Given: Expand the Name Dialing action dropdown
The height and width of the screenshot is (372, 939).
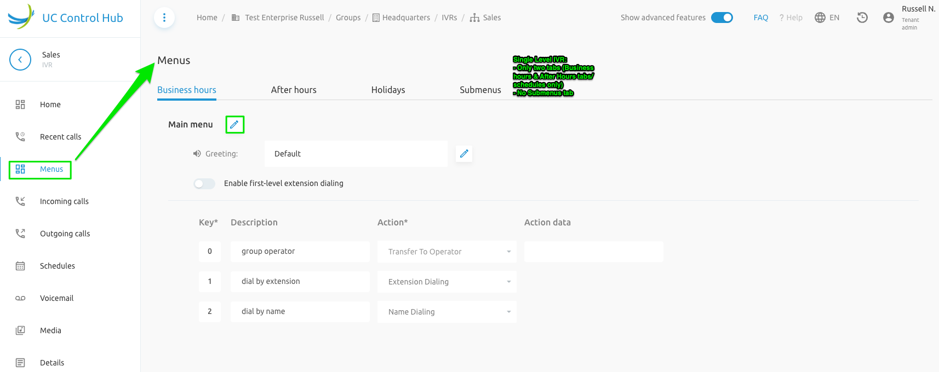Looking at the screenshot, I should (x=446, y=312).
